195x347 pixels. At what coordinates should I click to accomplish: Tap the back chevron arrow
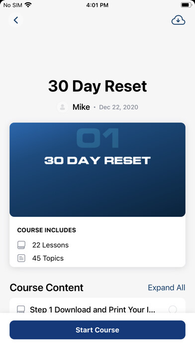[16, 20]
